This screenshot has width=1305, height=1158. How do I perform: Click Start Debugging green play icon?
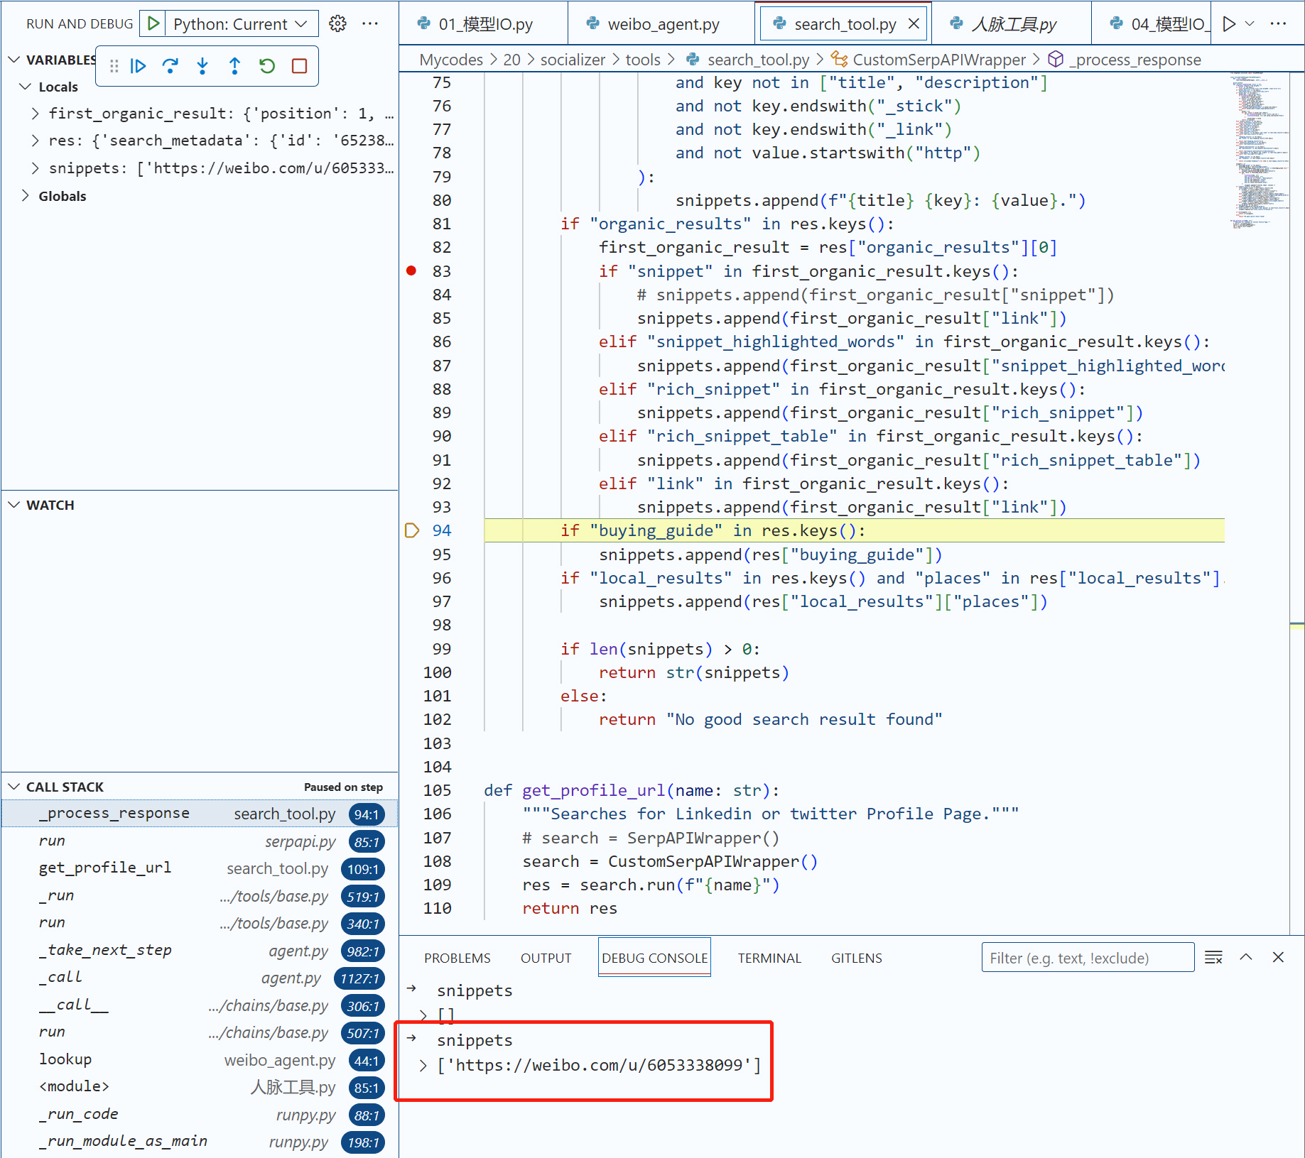click(153, 23)
